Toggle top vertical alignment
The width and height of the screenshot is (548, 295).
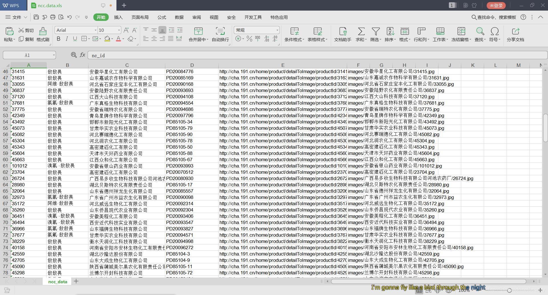[146, 30]
